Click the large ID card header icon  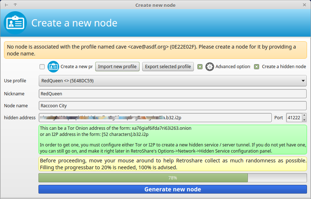(x=15, y=23)
